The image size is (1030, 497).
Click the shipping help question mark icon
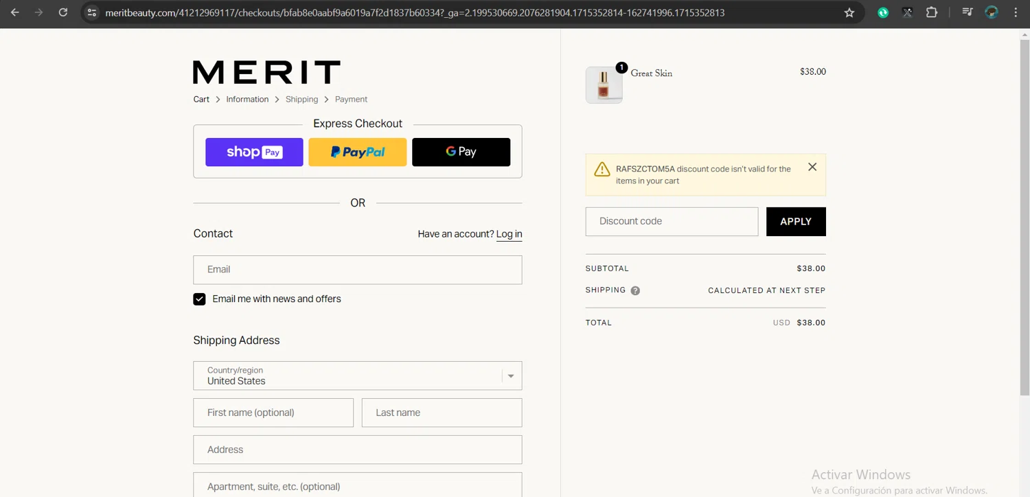[x=635, y=290]
